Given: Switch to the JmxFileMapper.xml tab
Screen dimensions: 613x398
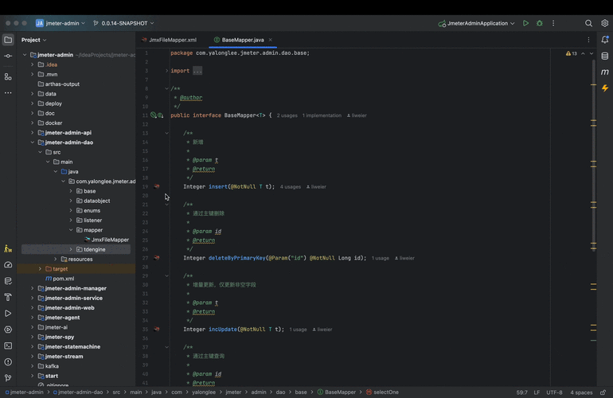Looking at the screenshot, I should point(171,39).
